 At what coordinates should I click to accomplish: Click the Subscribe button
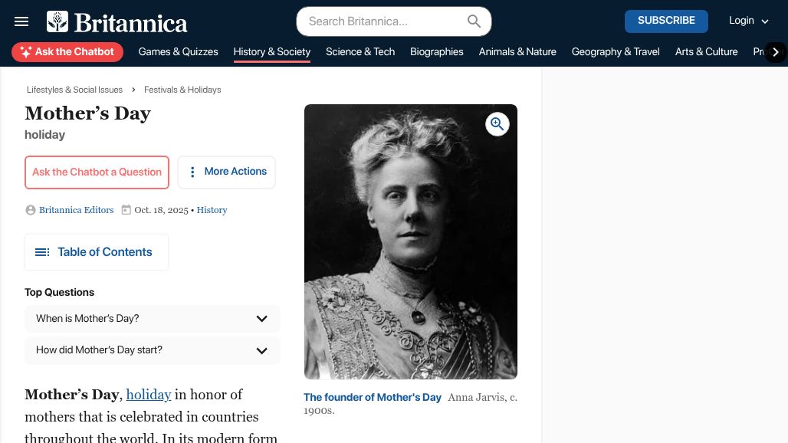(666, 21)
